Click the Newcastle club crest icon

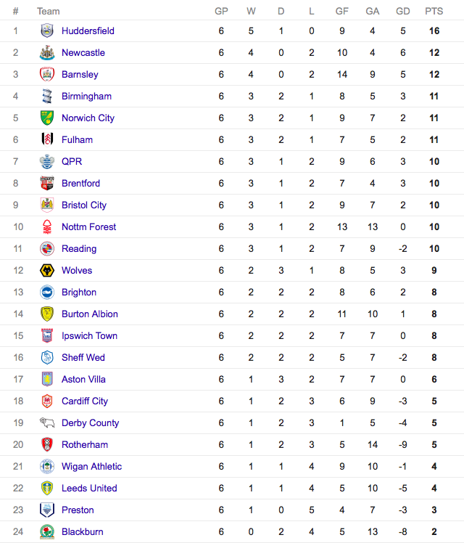(47, 53)
